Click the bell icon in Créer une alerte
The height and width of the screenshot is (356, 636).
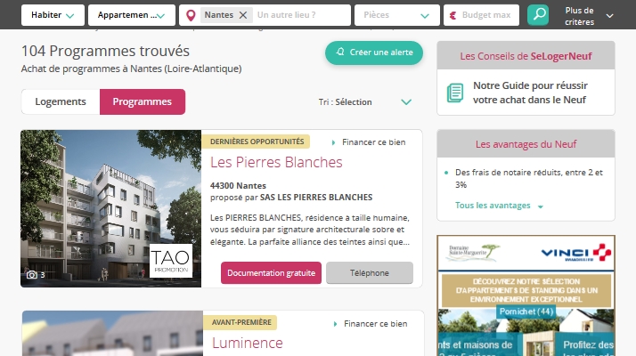click(x=340, y=52)
